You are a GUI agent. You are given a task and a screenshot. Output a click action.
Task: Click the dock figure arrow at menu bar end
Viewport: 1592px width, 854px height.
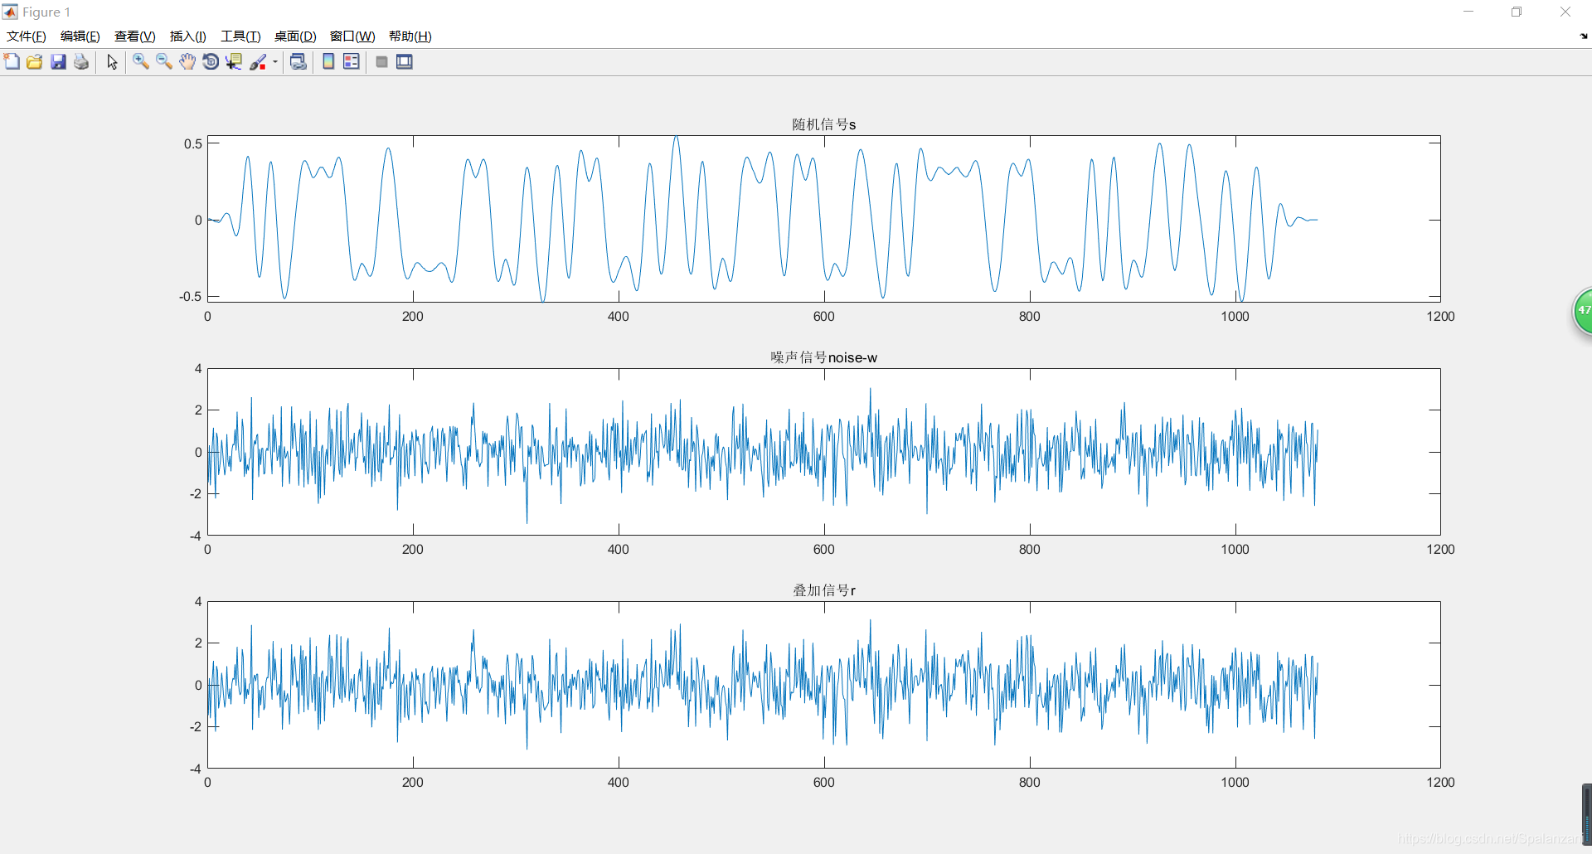[1584, 36]
